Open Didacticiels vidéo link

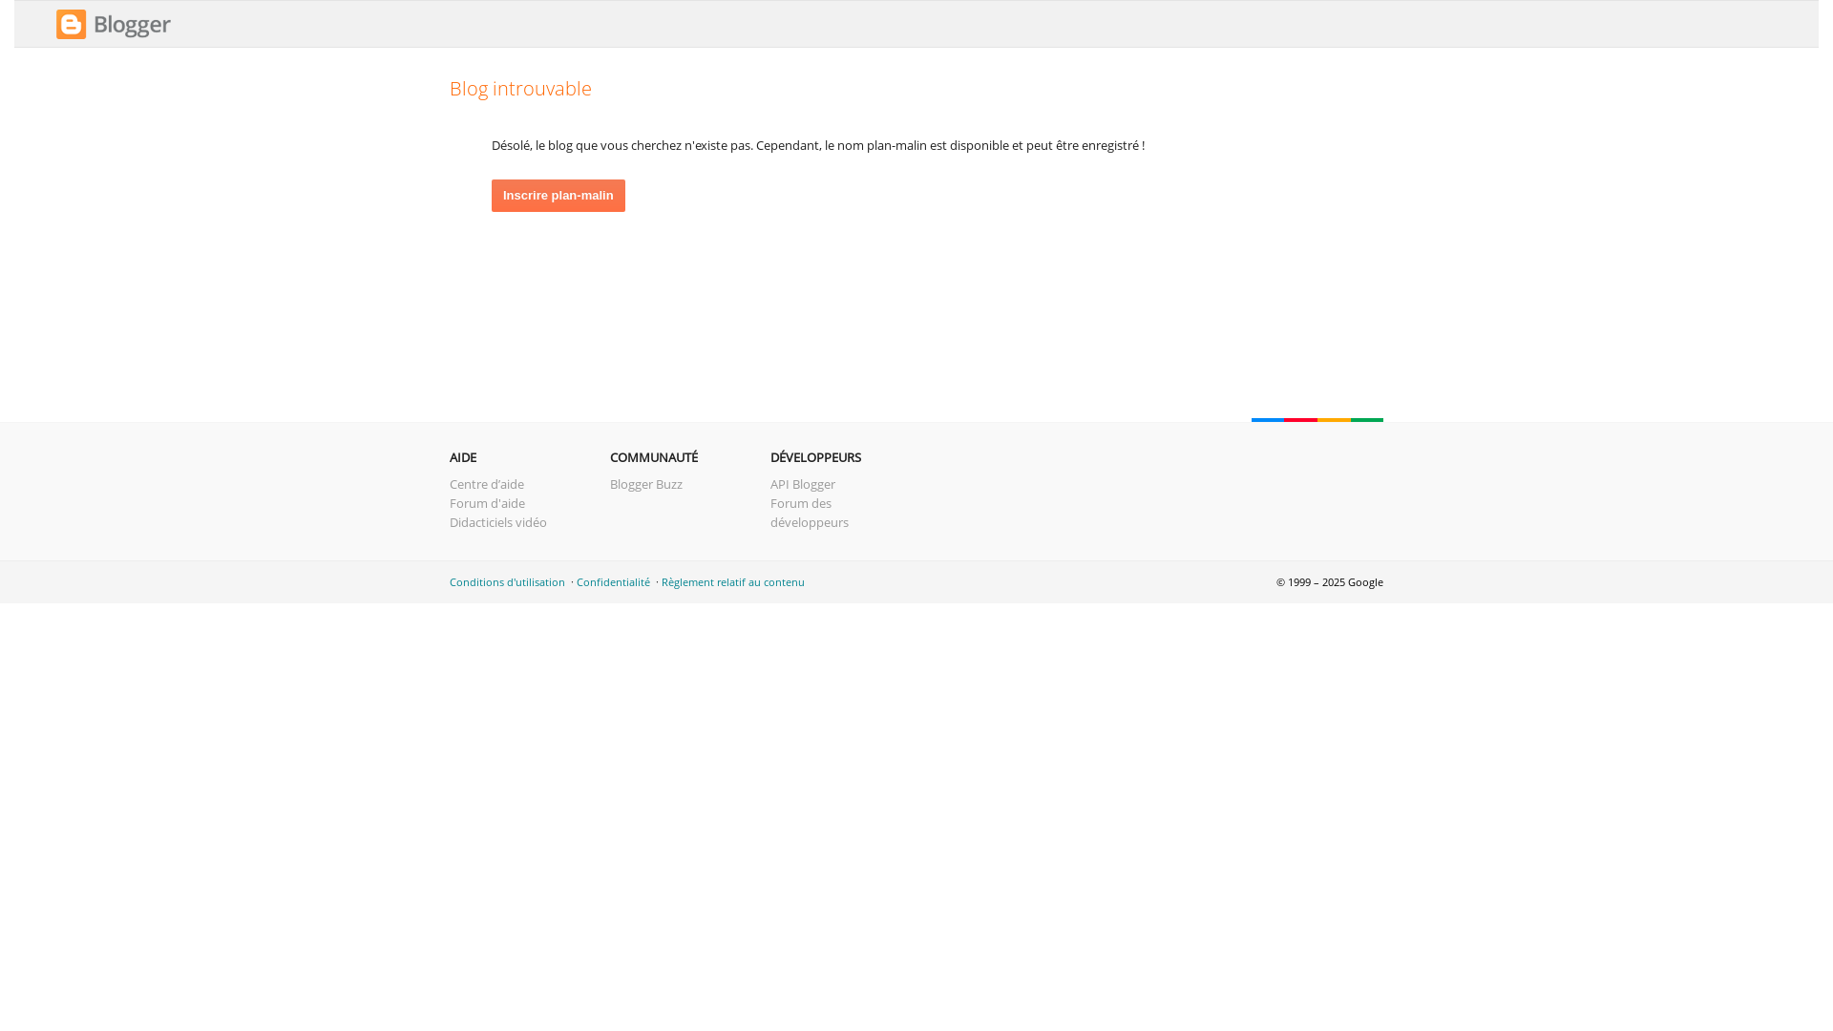coord(497,522)
